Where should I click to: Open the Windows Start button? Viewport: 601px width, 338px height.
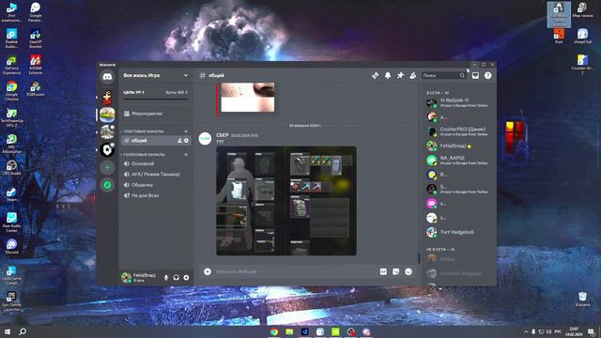(x=8, y=331)
